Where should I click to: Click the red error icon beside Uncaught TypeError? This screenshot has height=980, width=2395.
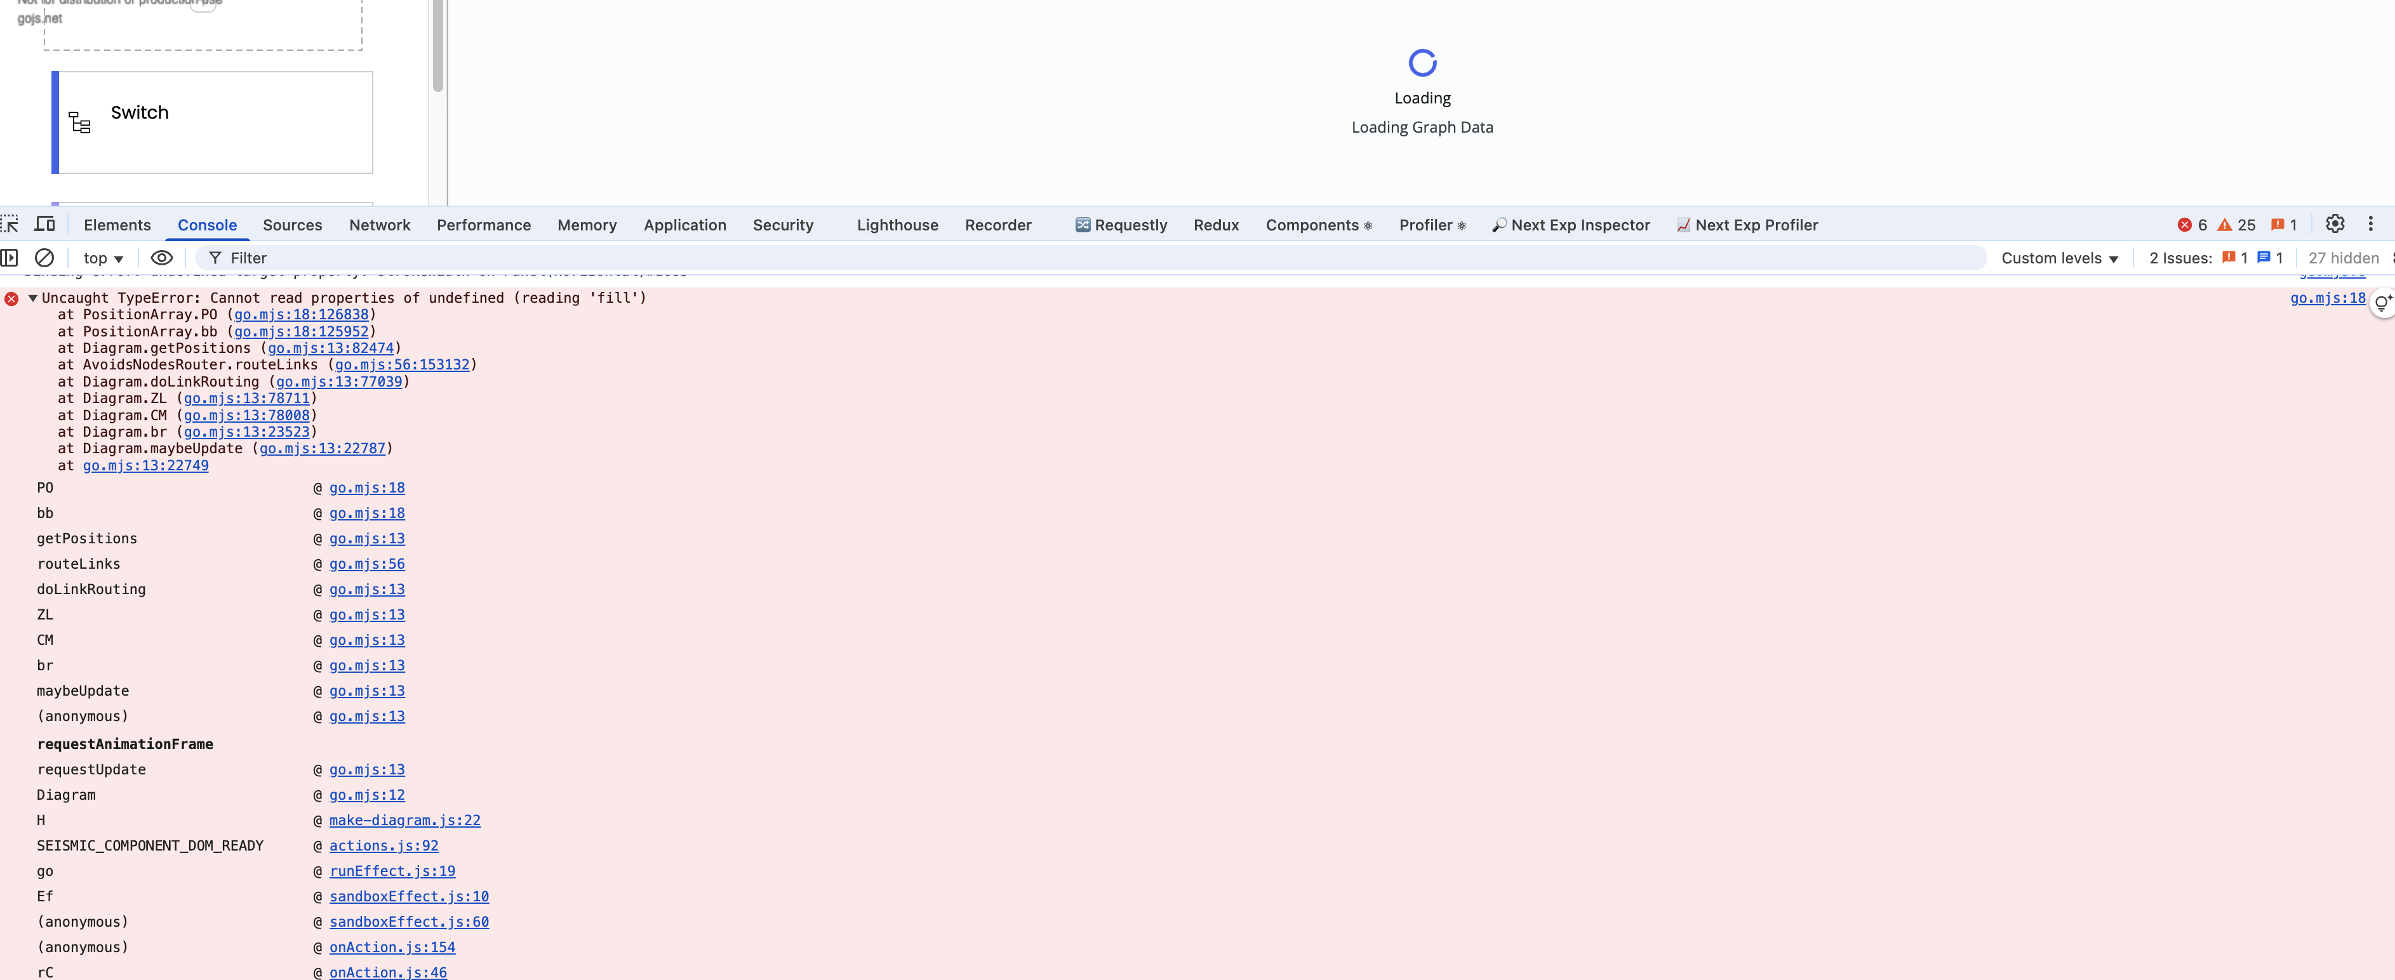(x=11, y=298)
